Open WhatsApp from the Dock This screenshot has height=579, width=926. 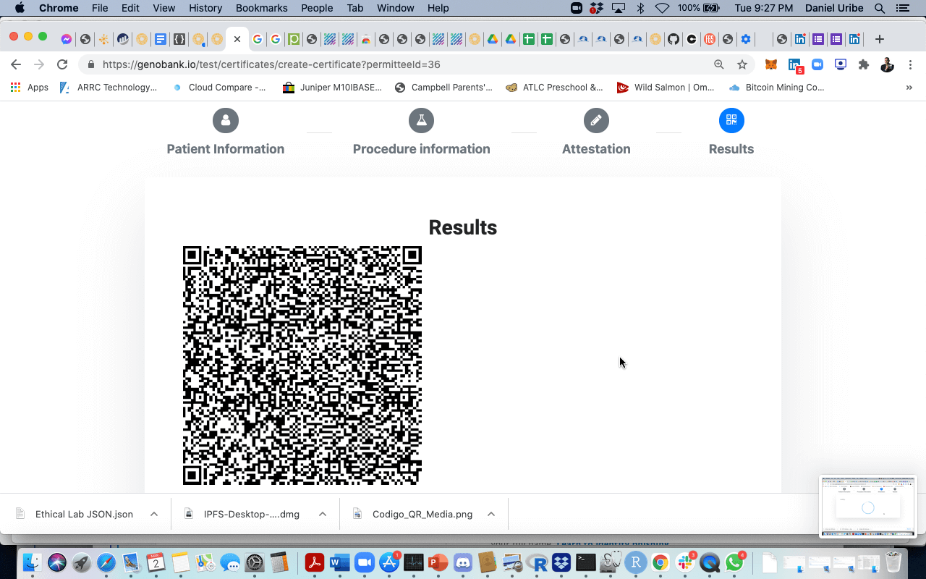[x=734, y=562]
